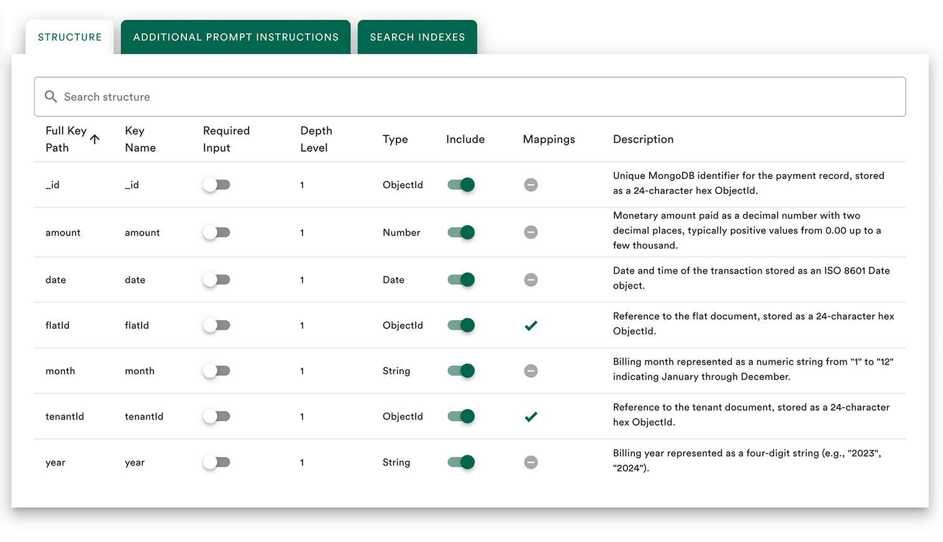Click the Type column header
Image resolution: width=943 pixels, height=542 pixels.
[x=395, y=139]
